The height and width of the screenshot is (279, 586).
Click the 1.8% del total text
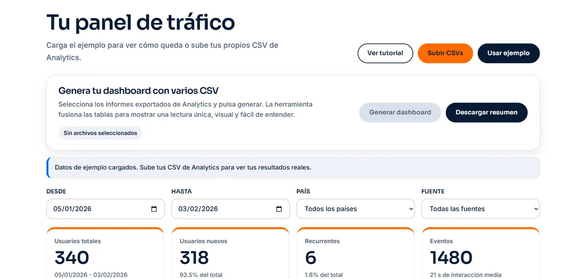pyautogui.click(x=324, y=275)
